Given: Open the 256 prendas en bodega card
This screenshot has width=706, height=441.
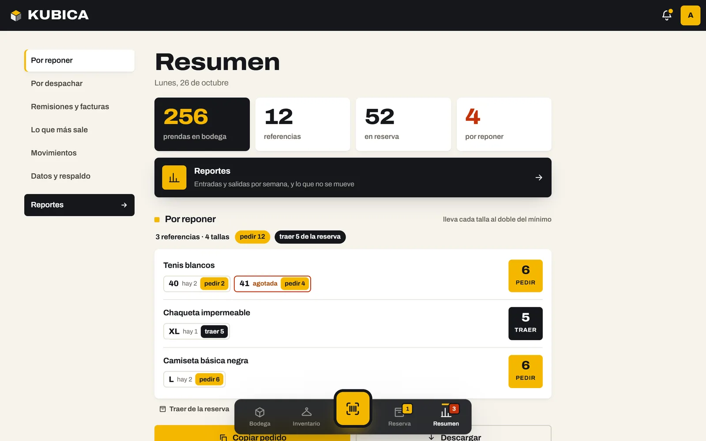Looking at the screenshot, I should (x=202, y=124).
